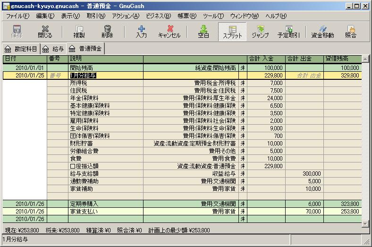The height and width of the screenshot is (247, 372).
Task: Click the 説明 field containing 1月分給与
Action: tap(105, 75)
